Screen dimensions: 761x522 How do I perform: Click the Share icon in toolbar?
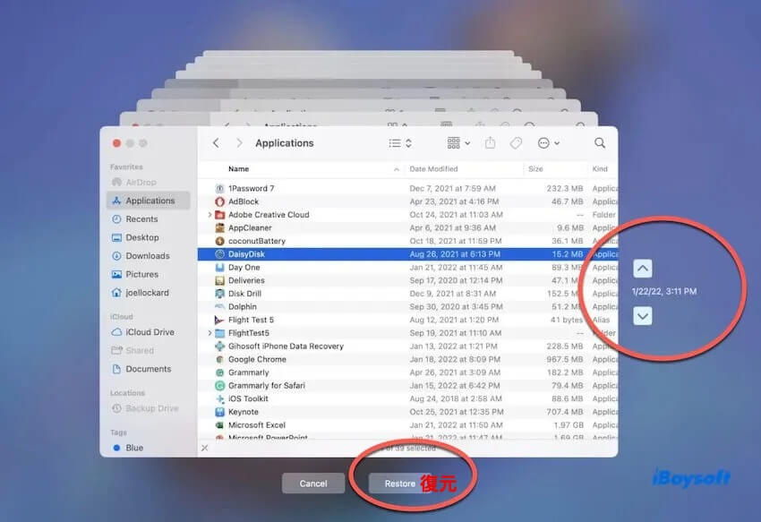pyautogui.click(x=491, y=143)
